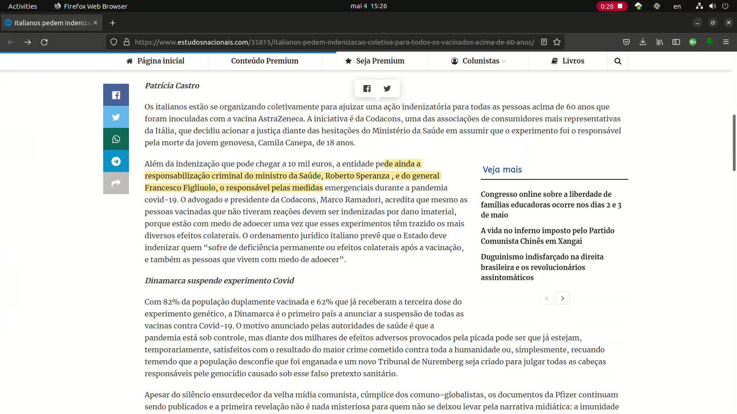Screen dimensions: 737x414
Task: Toggle the Firefox sidebar view
Action: coord(676,42)
